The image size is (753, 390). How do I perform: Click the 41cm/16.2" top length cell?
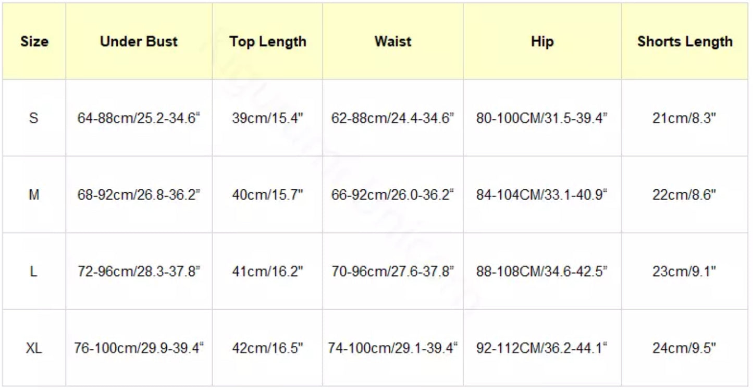267,272
